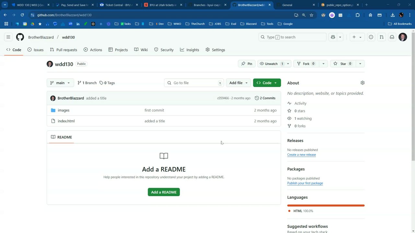Go back in browser history

click(x=5, y=15)
